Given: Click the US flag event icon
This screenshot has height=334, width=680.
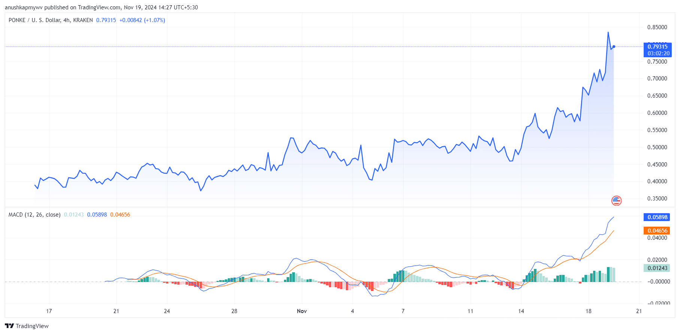Looking at the screenshot, I should [x=616, y=201].
